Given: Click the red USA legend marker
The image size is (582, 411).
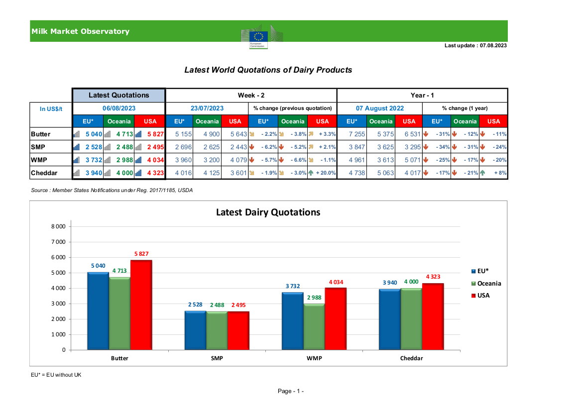Looking at the screenshot, I should coord(473,296).
